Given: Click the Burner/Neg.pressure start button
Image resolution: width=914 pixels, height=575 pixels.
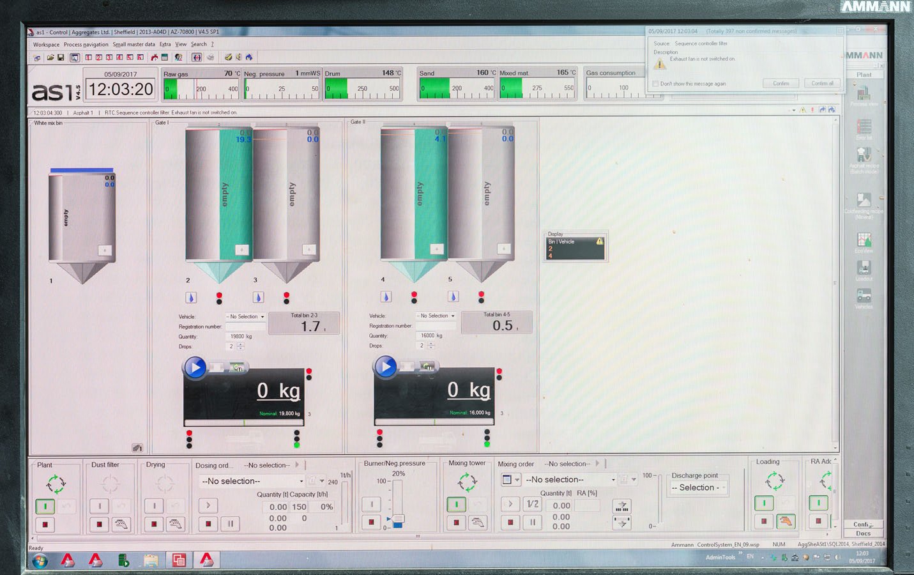Looking at the screenshot, I should (x=372, y=504).
